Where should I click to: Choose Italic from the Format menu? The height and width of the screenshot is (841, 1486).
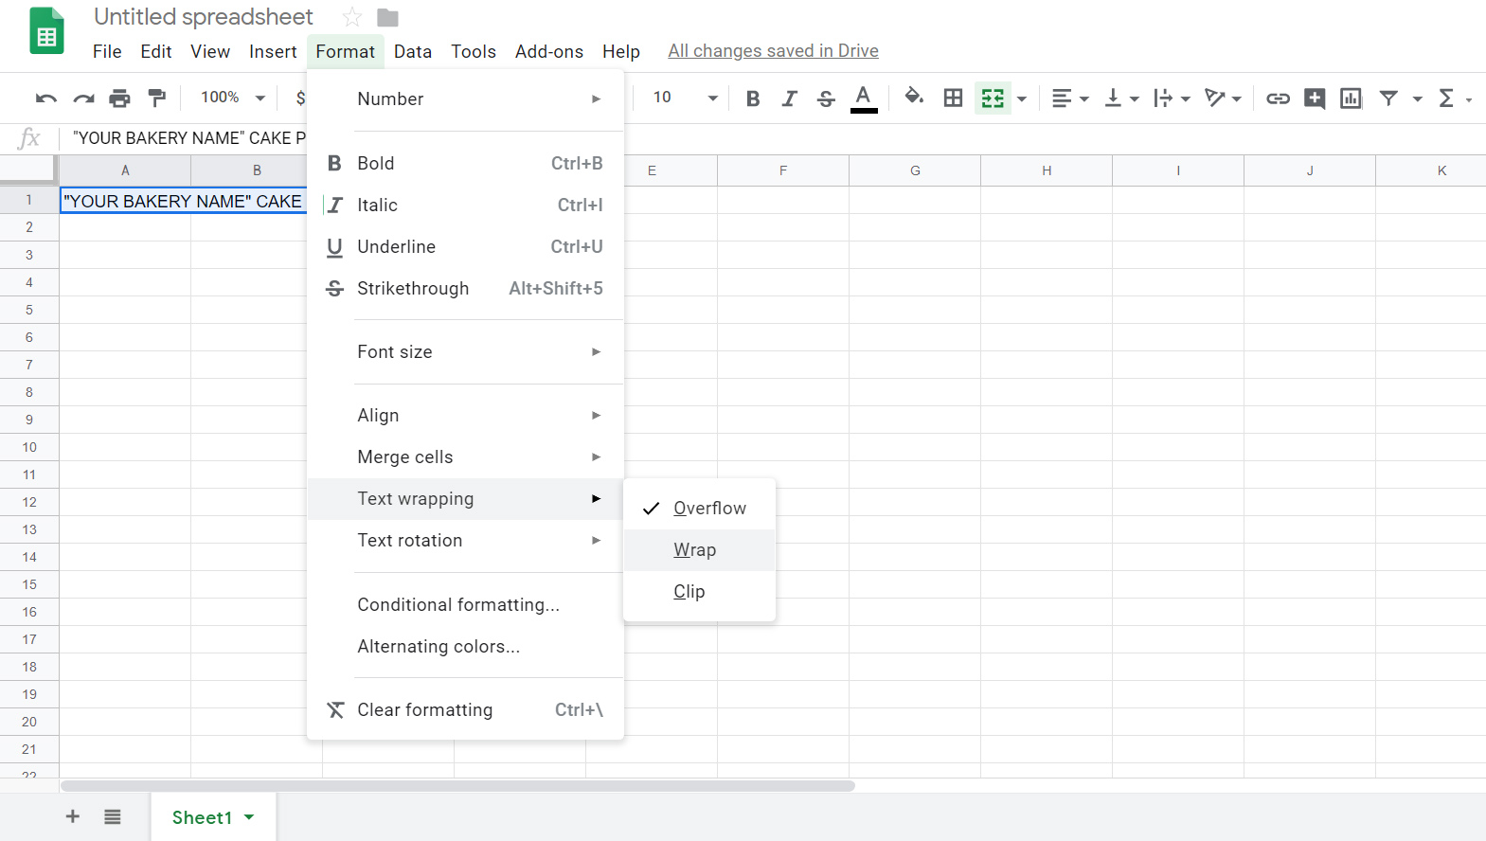(x=465, y=205)
